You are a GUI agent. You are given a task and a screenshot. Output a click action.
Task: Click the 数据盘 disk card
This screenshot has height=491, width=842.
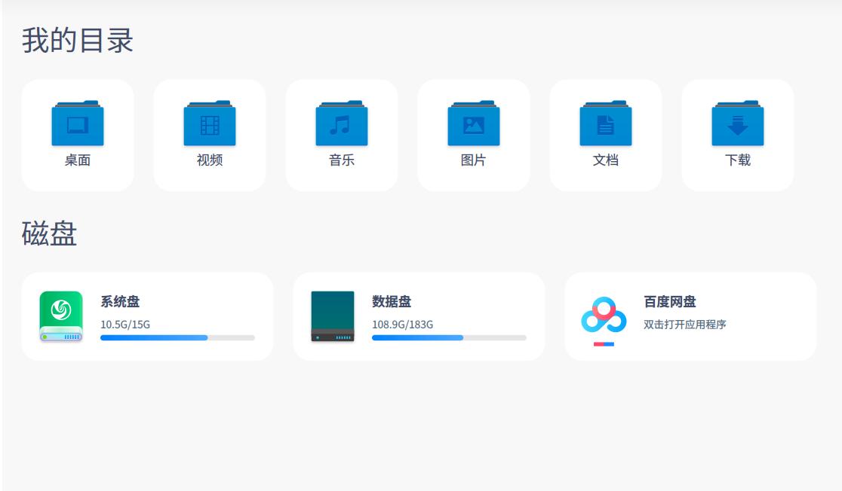click(419, 316)
